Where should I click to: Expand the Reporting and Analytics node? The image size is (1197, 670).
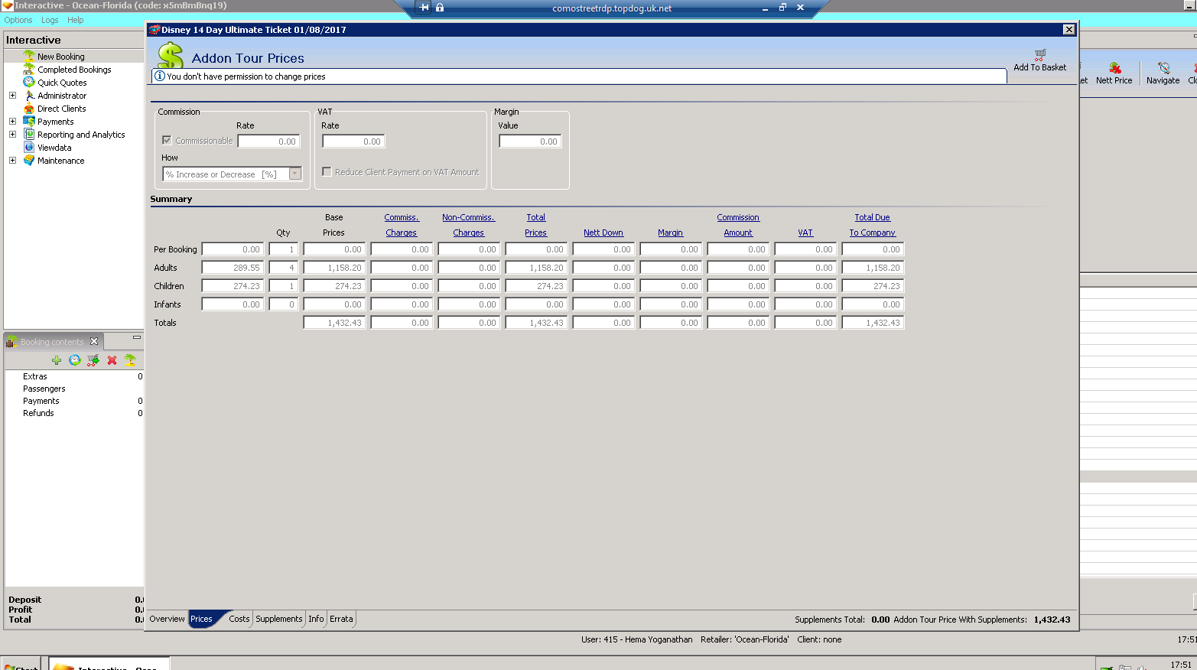(12, 135)
